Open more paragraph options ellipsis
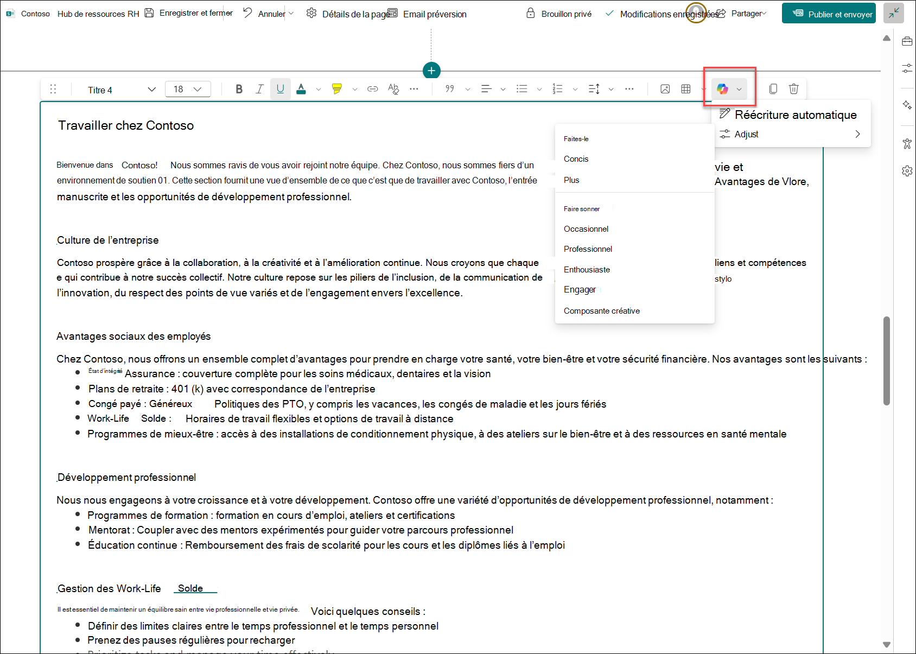Screen dimensions: 916x654 coord(629,89)
